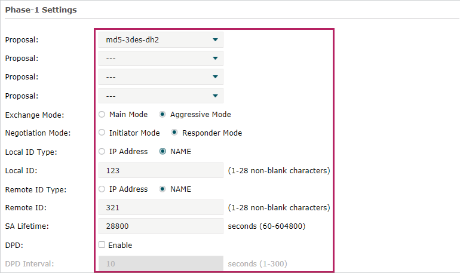Click the Exchange Mode label text
460x273 pixels.
click(35, 115)
